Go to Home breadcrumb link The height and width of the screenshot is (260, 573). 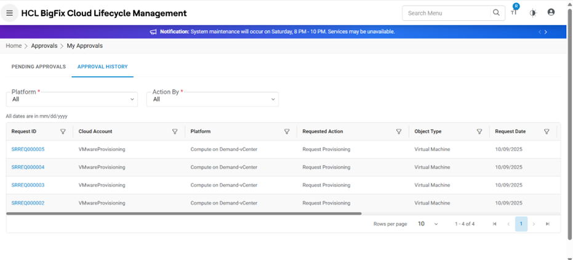pyautogui.click(x=14, y=46)
